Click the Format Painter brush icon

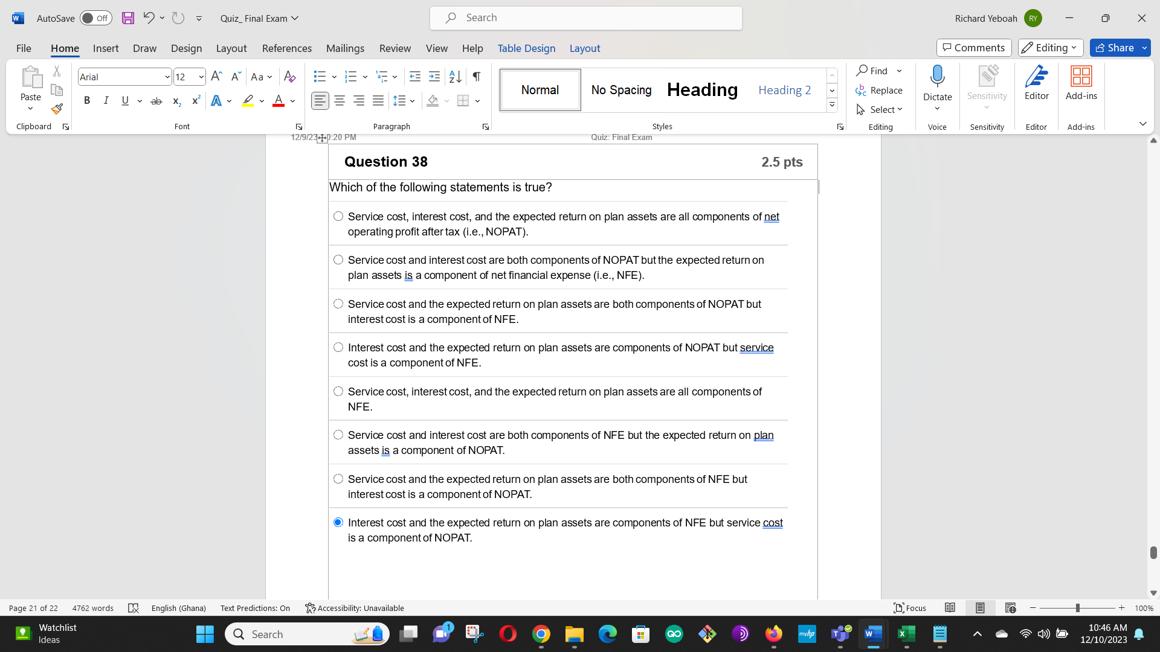click(57, 109)
